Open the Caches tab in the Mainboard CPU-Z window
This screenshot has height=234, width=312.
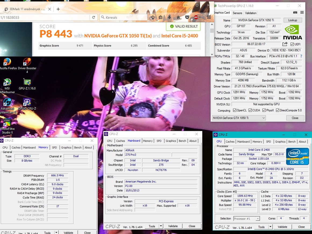pos(120,141)
